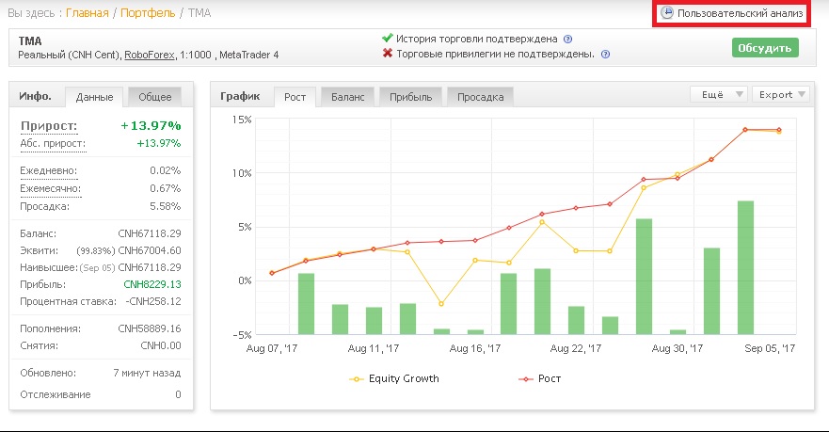The width and height of the screenshot is (829, 432).
Task: Select the Общее info tab
Action: (x=155, y=97)
